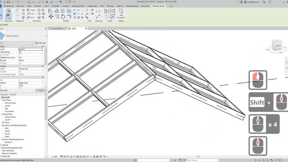The width and height of the screenshot is (288, 162).
Task: Click the Cope tool in Geometry panel
Action: [31, 10]
